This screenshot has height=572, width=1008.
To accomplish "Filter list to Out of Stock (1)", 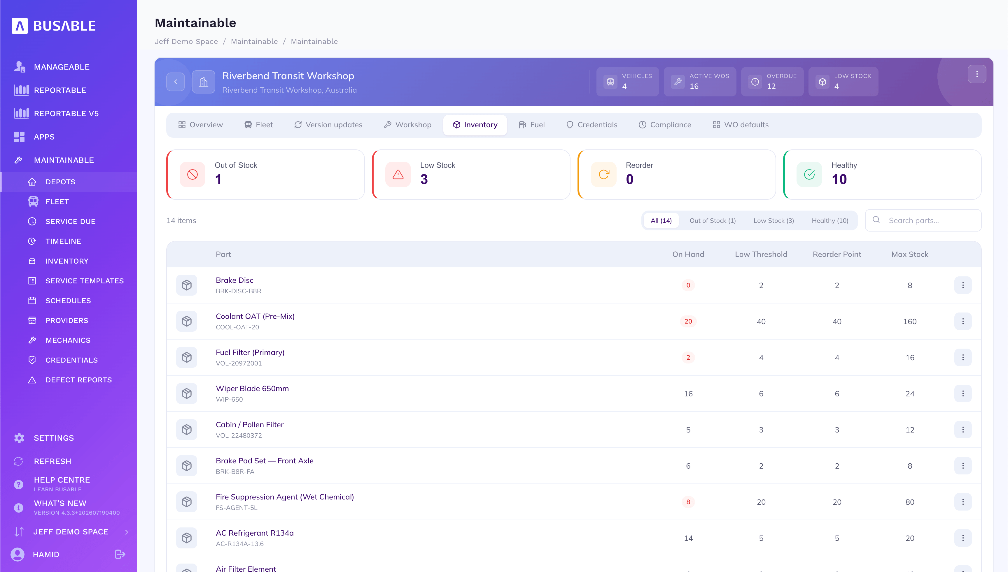I will (x=713, y=220).
